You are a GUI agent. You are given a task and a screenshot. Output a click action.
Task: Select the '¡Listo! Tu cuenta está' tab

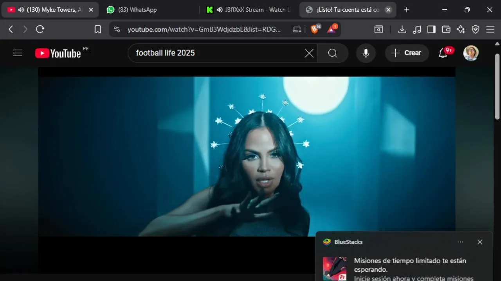[x=348, y=10]
